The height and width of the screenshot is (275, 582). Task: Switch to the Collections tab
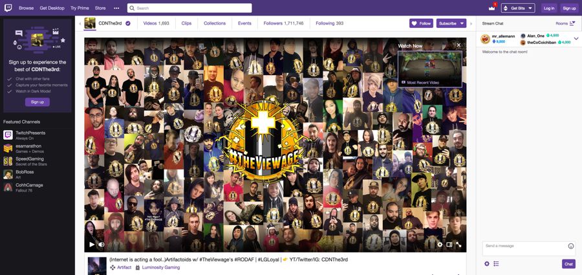[x=215, y=23]
